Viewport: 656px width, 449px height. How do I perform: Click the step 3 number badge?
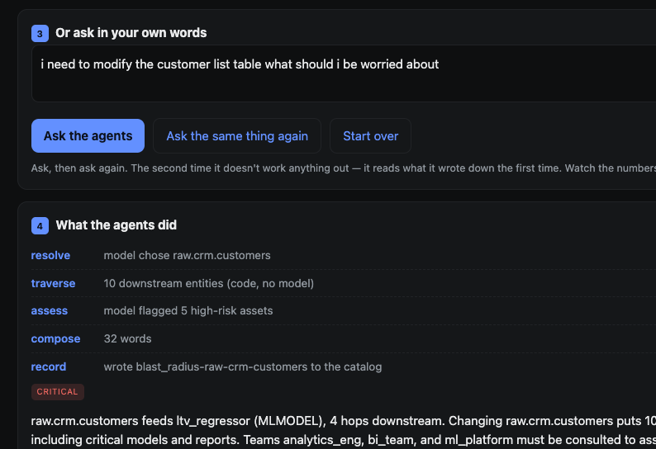coord(40,34)
